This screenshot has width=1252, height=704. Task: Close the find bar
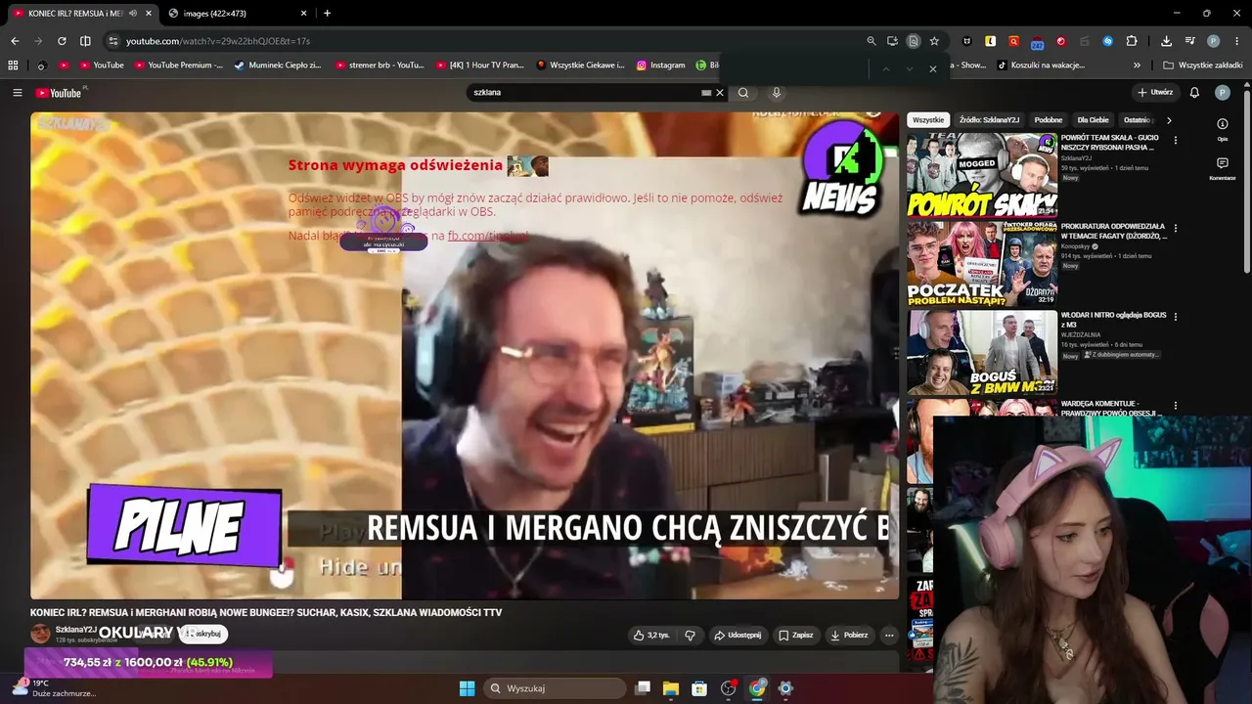click(933, 68)
